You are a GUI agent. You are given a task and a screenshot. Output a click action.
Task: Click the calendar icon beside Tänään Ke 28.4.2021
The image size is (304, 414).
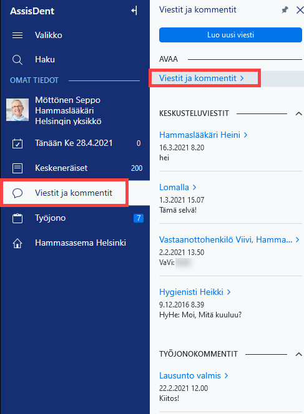click(x=17, y=143)
